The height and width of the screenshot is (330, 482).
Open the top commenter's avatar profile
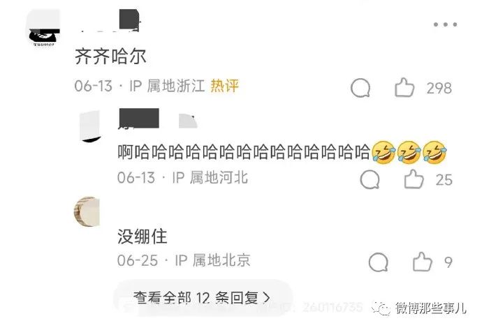[x=44, y=29]
